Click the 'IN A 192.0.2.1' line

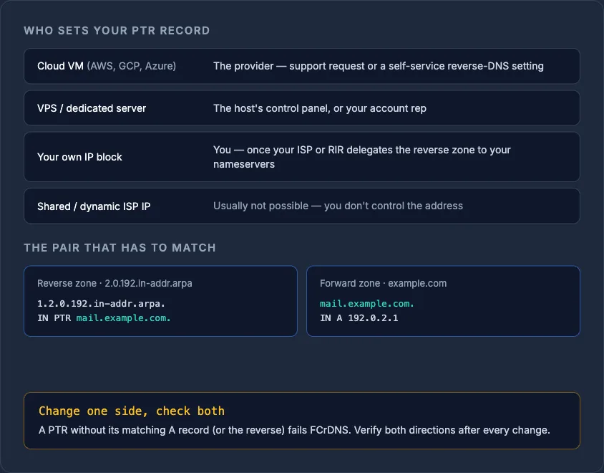pyautogui.click(x=359, y=318)
